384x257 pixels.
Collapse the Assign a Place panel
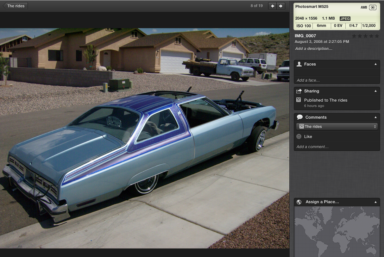pos(375,202)
